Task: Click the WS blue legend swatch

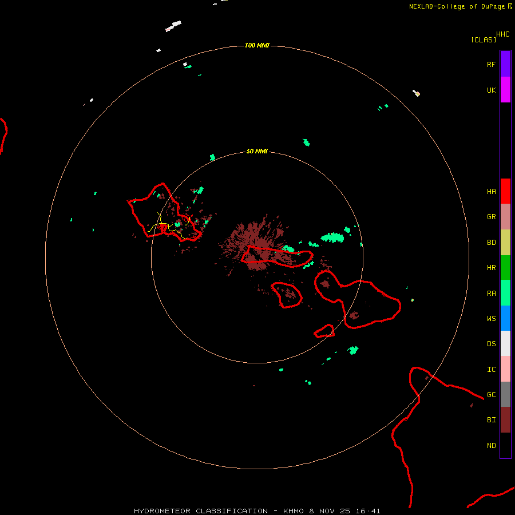Action: click(x=505, y=318)
